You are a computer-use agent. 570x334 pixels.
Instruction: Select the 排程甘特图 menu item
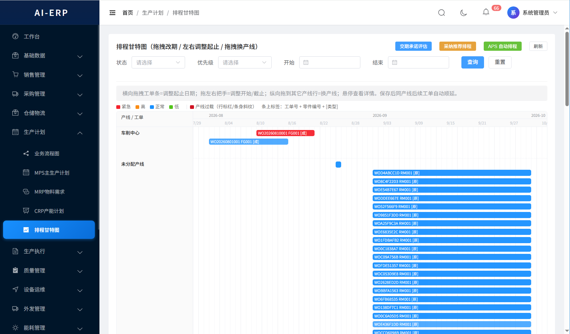click(x=49, y=230)
